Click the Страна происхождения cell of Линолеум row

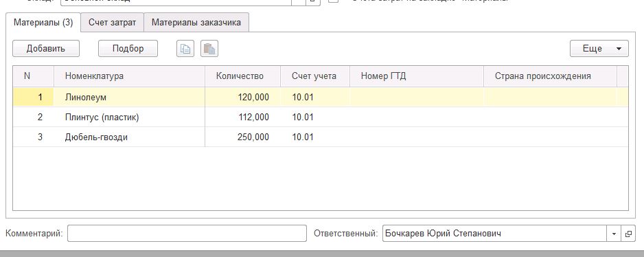coord(550,98)
